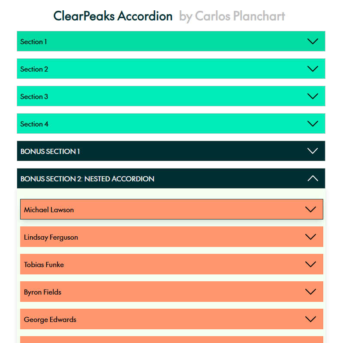Viewport: 343px width, 343px height.
Task: Click the white chevron on Bonus Section 1
Action: point(313,151)
